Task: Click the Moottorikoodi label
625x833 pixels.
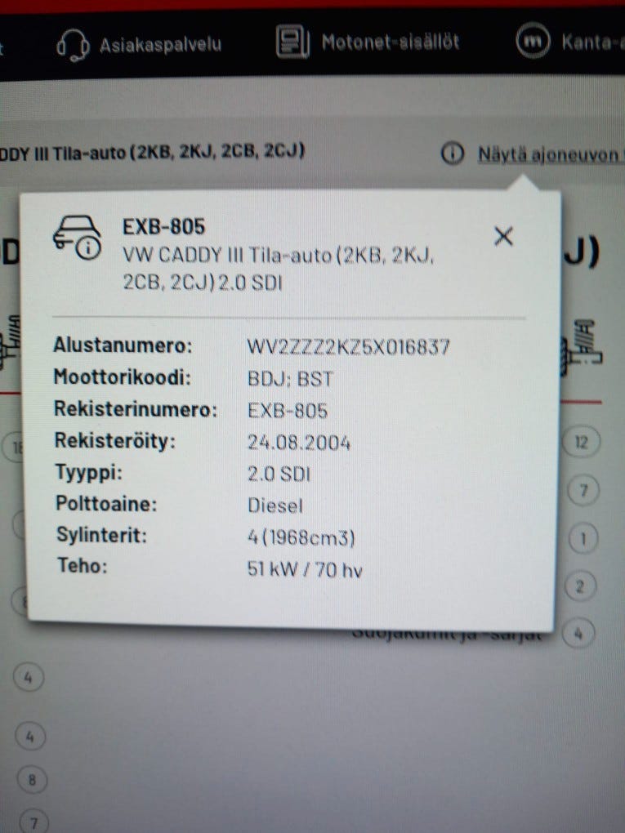Action: [123, 377]
